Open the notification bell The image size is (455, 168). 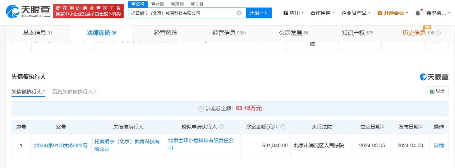pos(418,13)
